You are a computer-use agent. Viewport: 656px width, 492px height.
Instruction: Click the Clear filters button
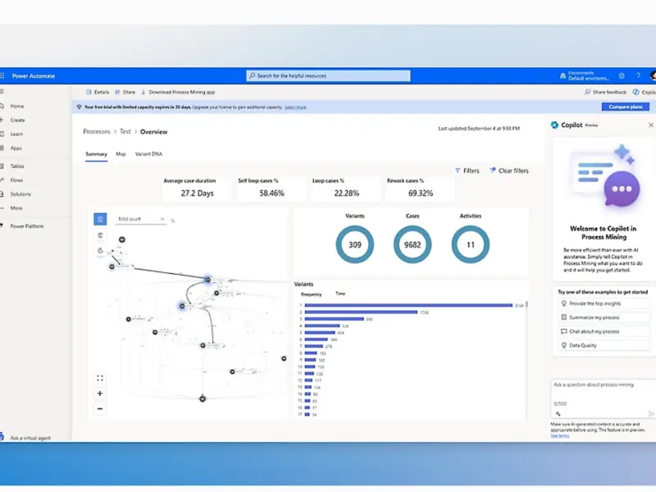(509, 171)
